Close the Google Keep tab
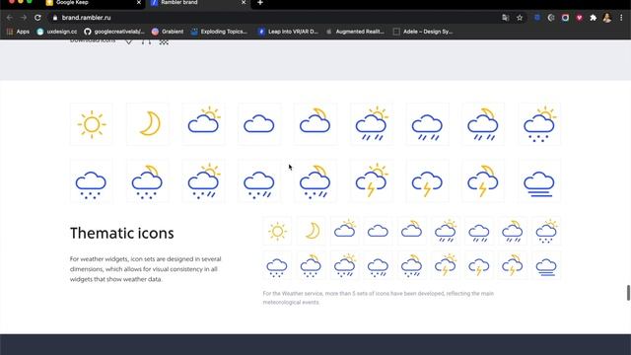The image size is (631, 355). coord(139,2)
